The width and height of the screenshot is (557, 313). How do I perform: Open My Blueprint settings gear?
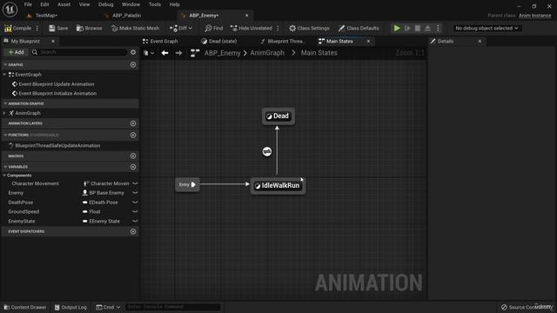pos(133,52)
